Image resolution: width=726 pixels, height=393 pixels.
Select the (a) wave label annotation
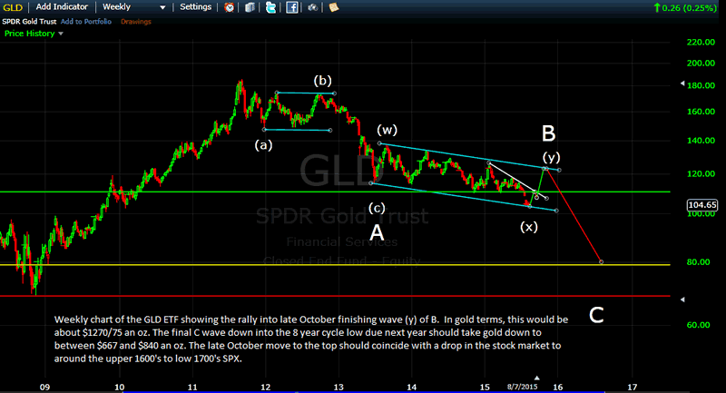263,145
